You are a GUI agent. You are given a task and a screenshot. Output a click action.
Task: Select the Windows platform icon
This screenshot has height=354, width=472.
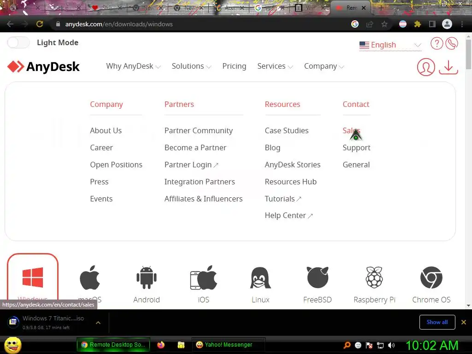pyautogui.click(x=33, y=277)
